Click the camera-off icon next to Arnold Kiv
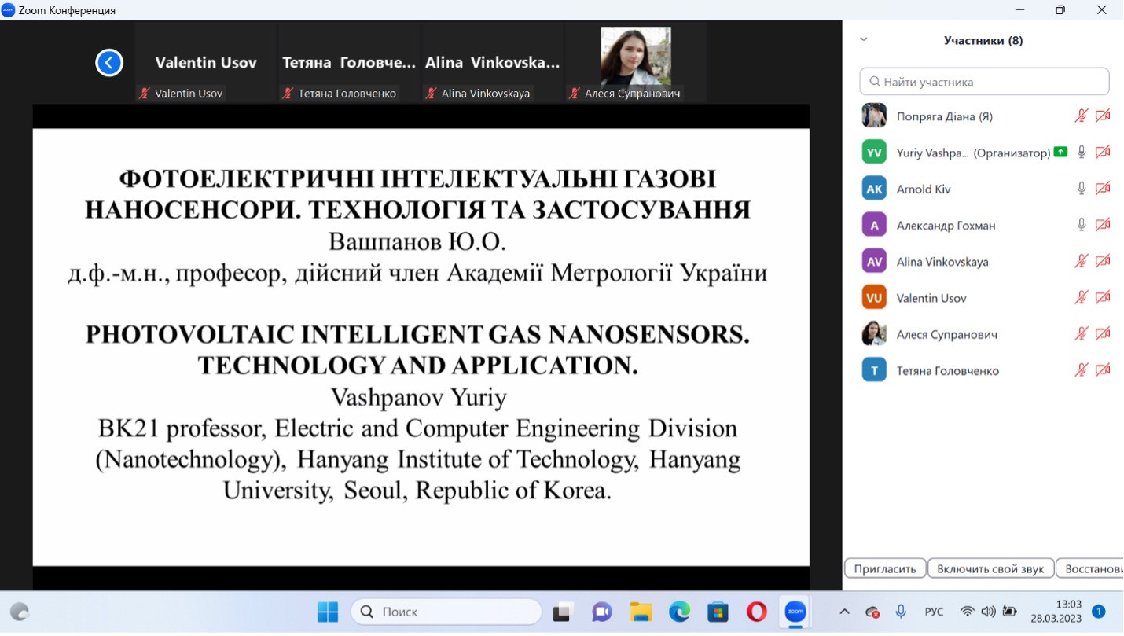Viewport: 1124px width, 636px height. point(1103,189)
